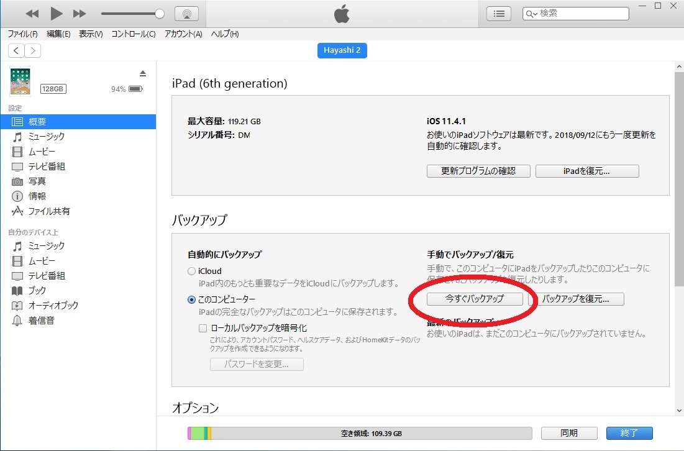Click the iOS 11.4.1 version text

coord(446,121)
